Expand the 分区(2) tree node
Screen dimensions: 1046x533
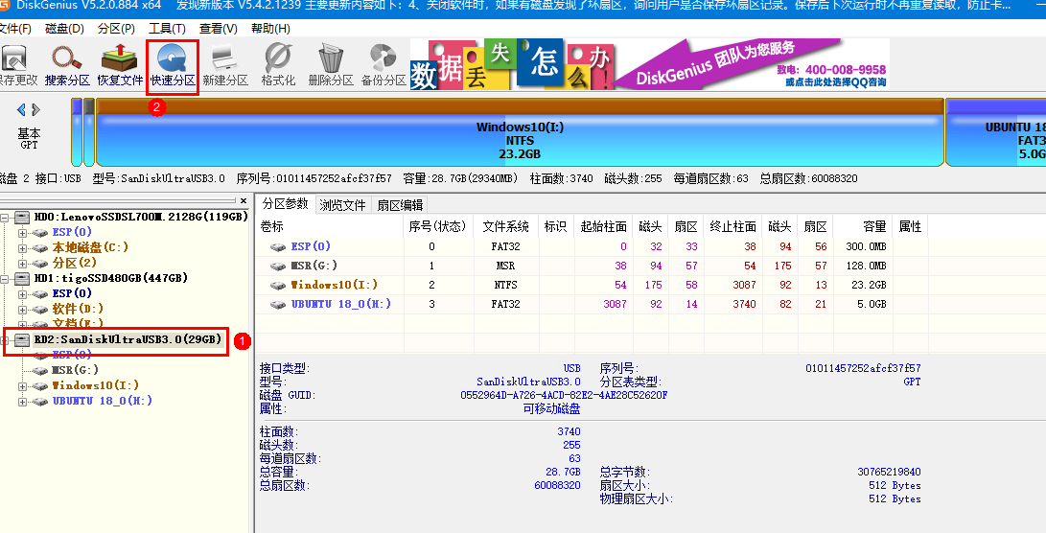pos(22,264)
